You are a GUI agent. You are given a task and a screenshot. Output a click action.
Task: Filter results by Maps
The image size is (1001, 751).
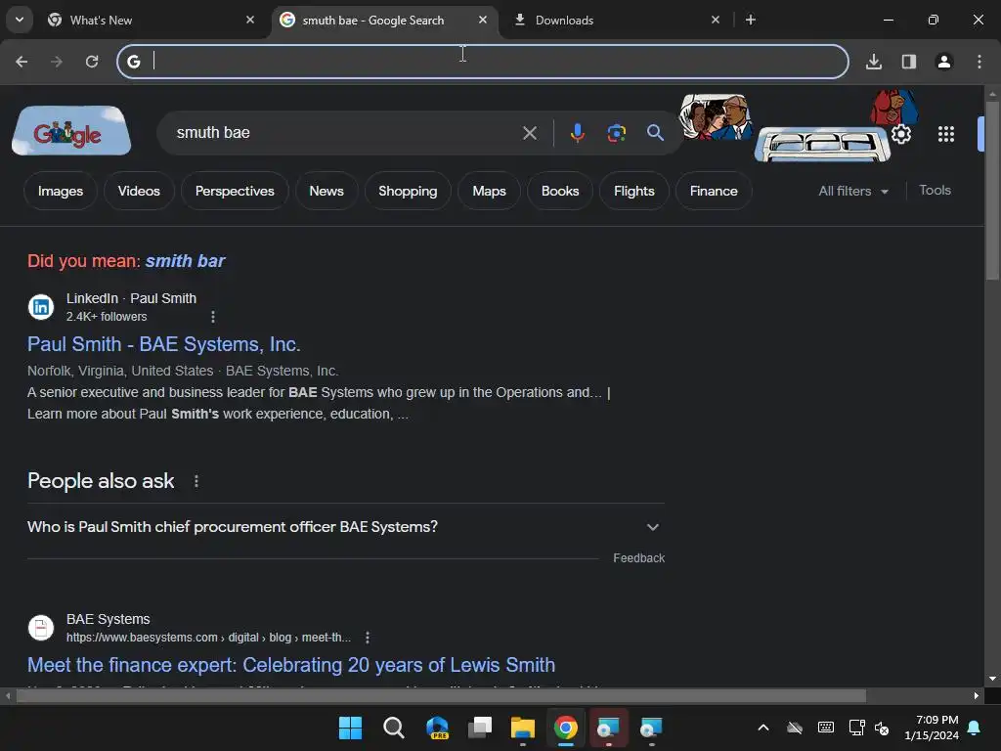click(489, 191)
